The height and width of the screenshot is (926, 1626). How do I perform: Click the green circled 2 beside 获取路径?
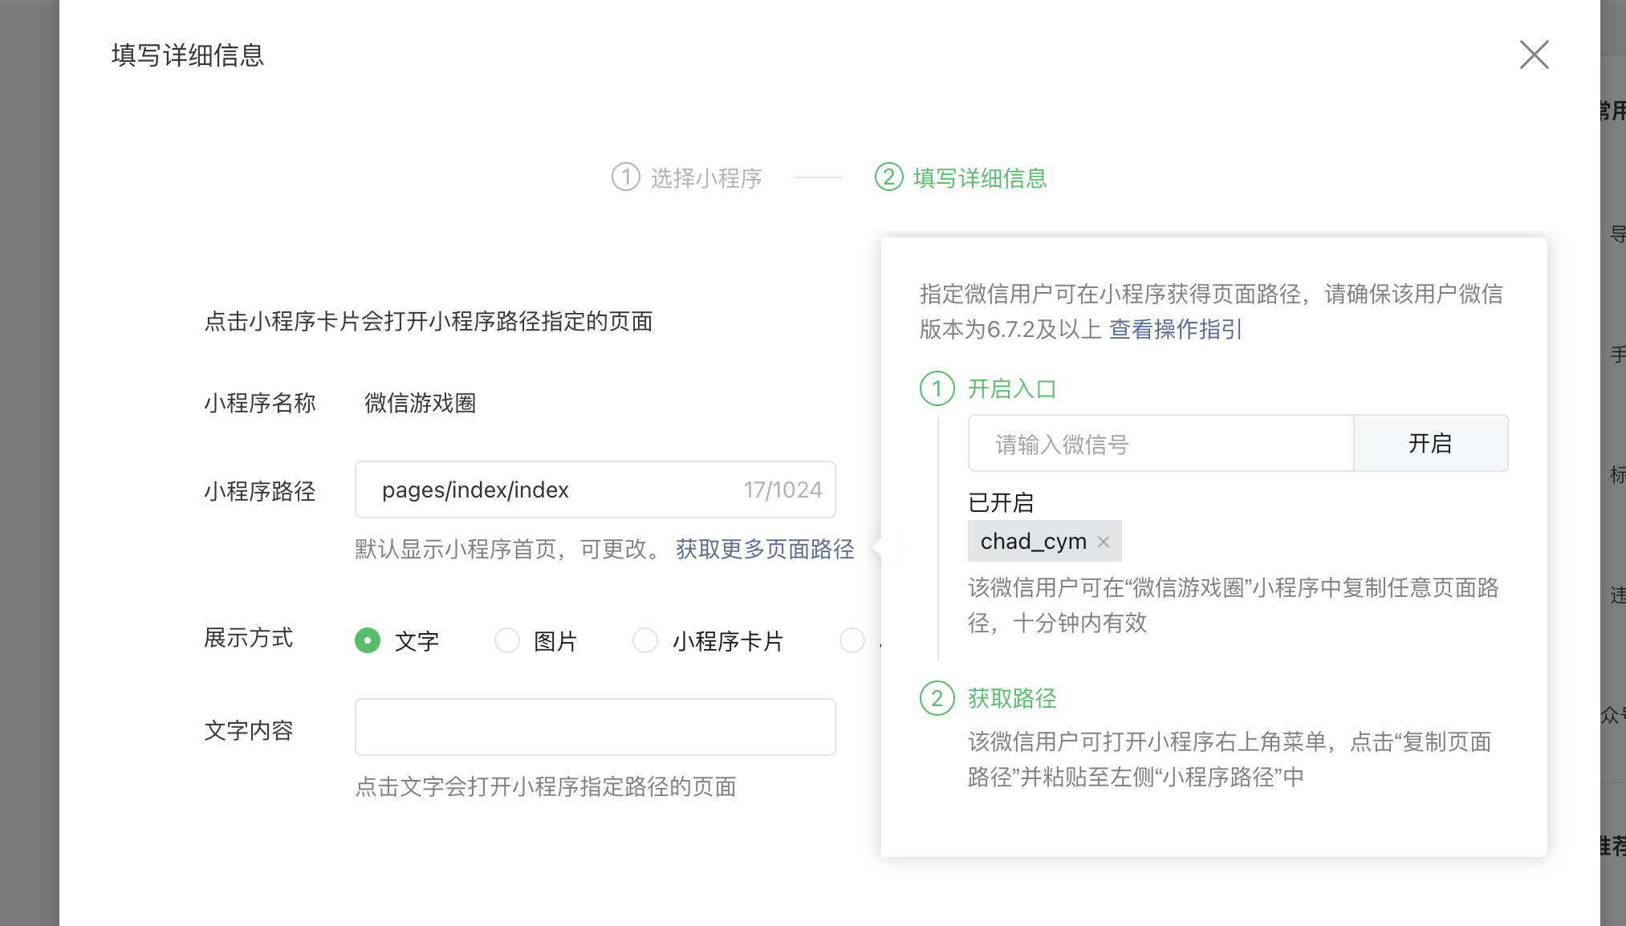pos(937,698)
